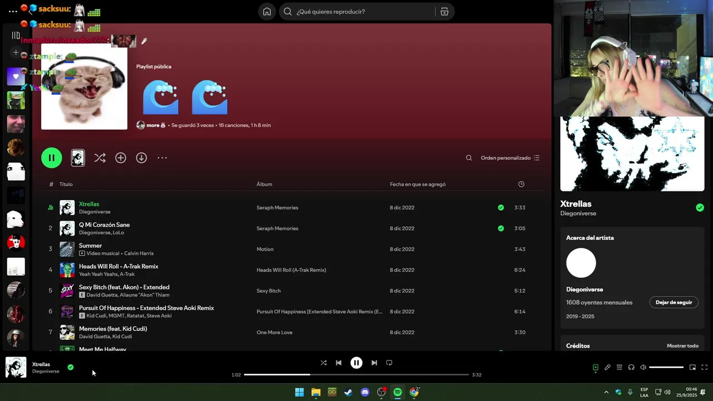Open Discord from taskbar
This screenshot has width=713, height=401.
click(365, 392)
